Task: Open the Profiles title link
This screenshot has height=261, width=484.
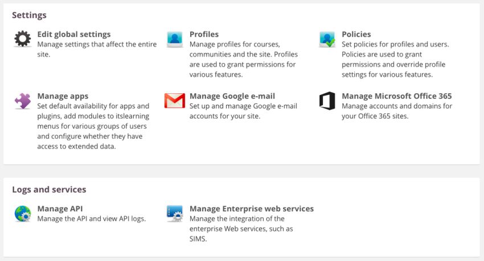Action: click(204, 34)
